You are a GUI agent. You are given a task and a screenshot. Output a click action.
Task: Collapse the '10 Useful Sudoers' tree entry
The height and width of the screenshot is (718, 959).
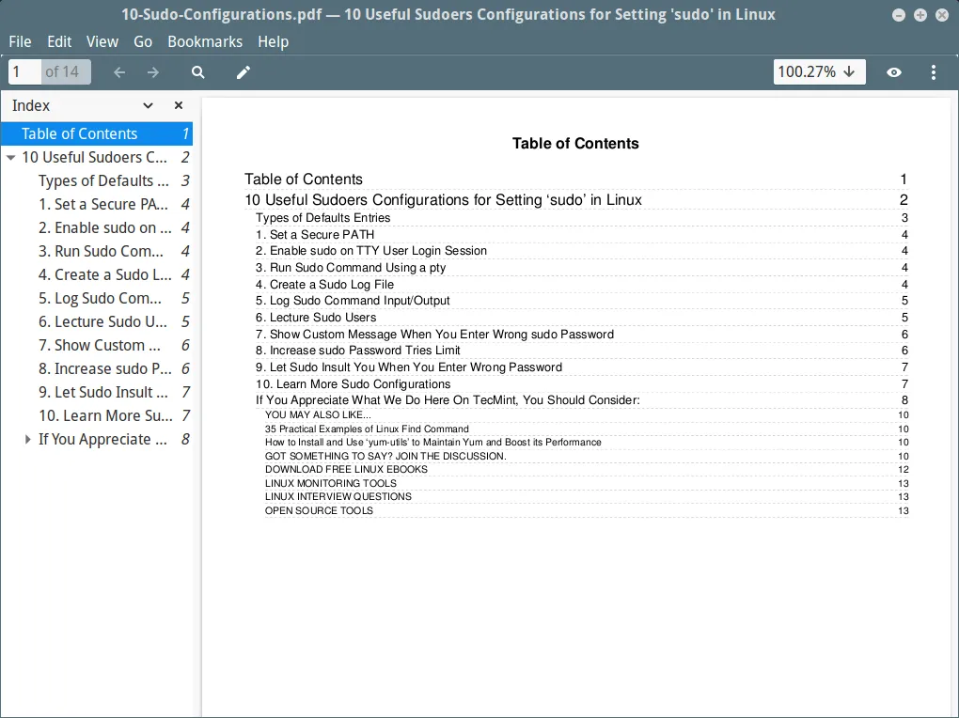tap(11, 157)
